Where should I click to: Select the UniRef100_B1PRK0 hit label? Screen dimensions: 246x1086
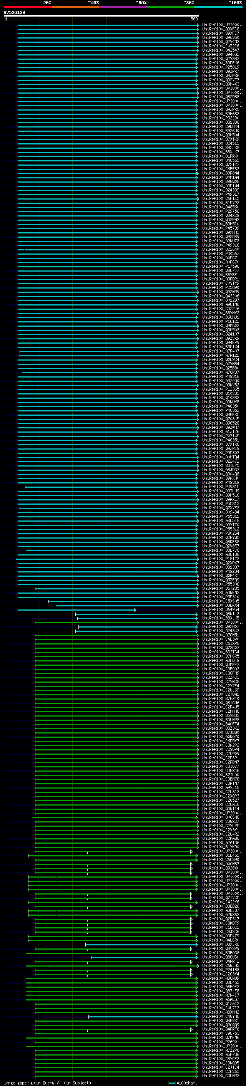click(221, 156)
